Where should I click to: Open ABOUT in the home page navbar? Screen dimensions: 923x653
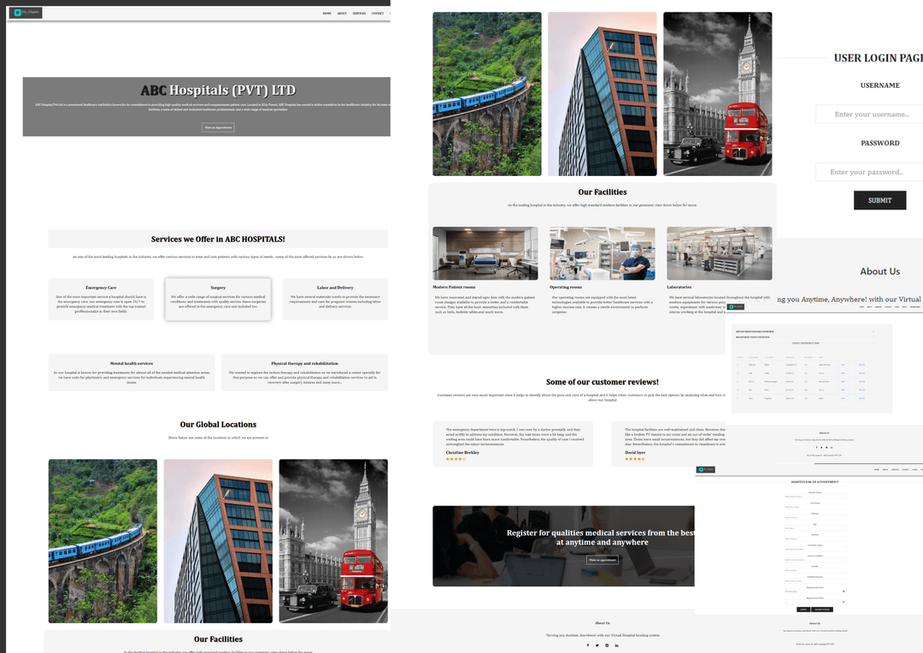click(342, 13)
